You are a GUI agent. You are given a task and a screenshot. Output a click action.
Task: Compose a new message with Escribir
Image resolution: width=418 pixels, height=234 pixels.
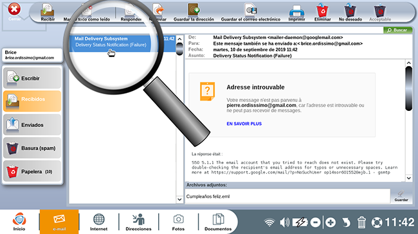pos(32,78)
